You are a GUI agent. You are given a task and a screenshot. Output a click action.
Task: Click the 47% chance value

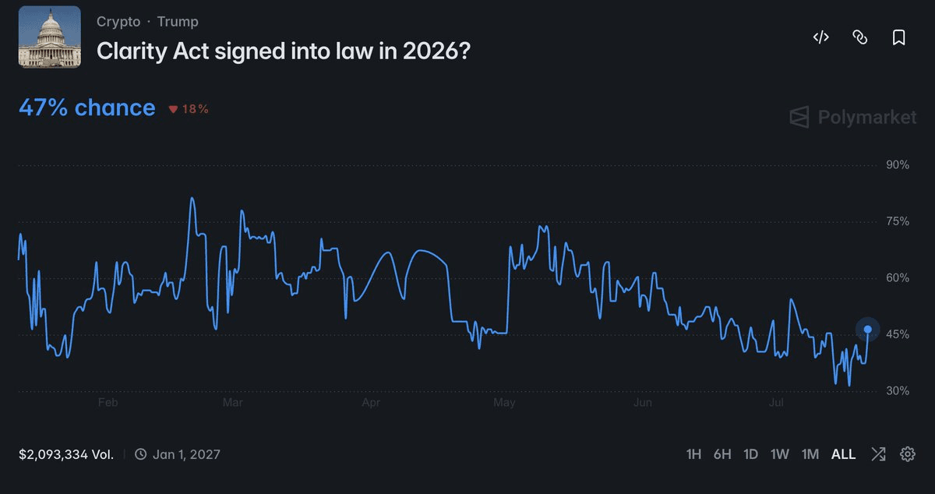86,108
